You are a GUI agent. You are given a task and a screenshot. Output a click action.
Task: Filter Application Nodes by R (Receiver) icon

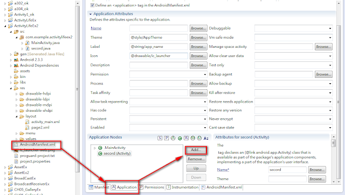point(186,138)
